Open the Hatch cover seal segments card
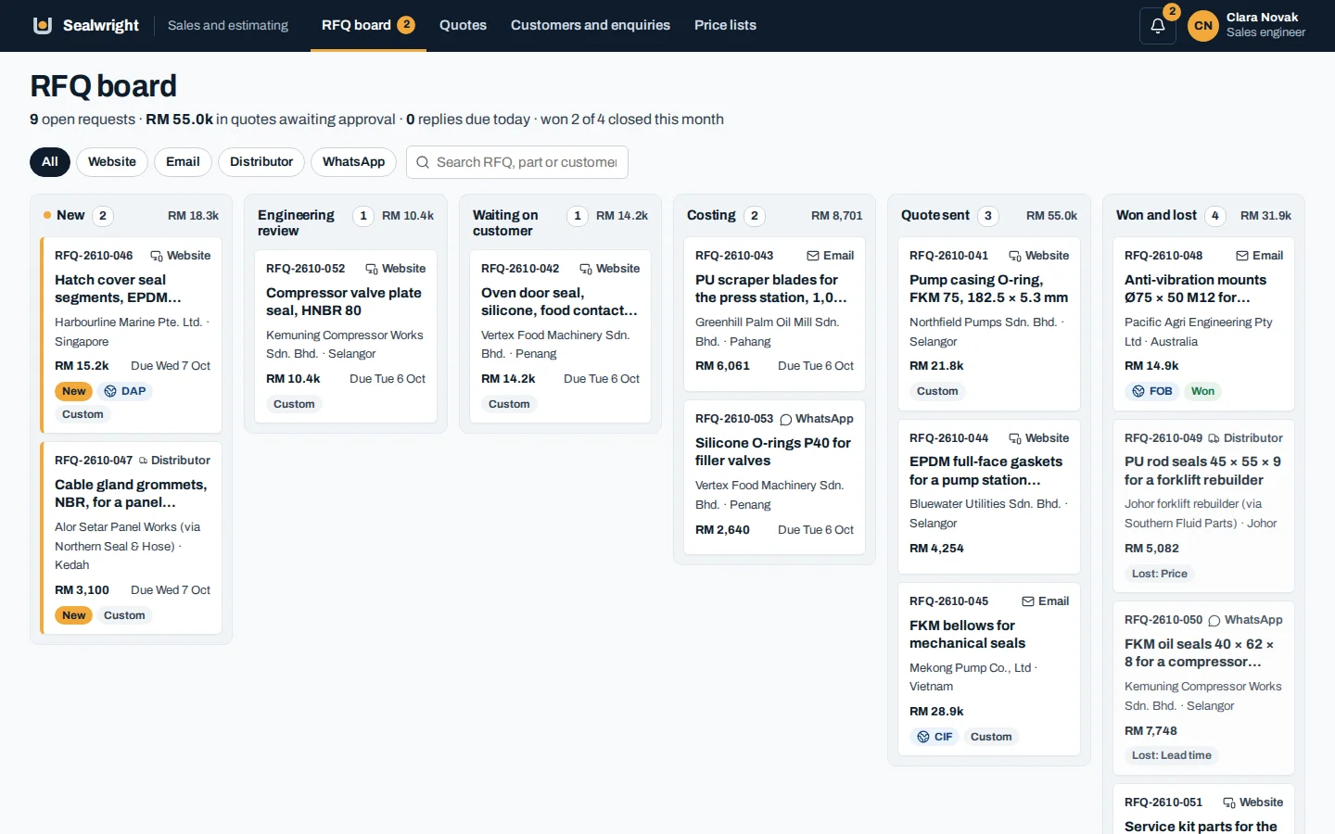Screen dimensions: 1335x834 131,335
